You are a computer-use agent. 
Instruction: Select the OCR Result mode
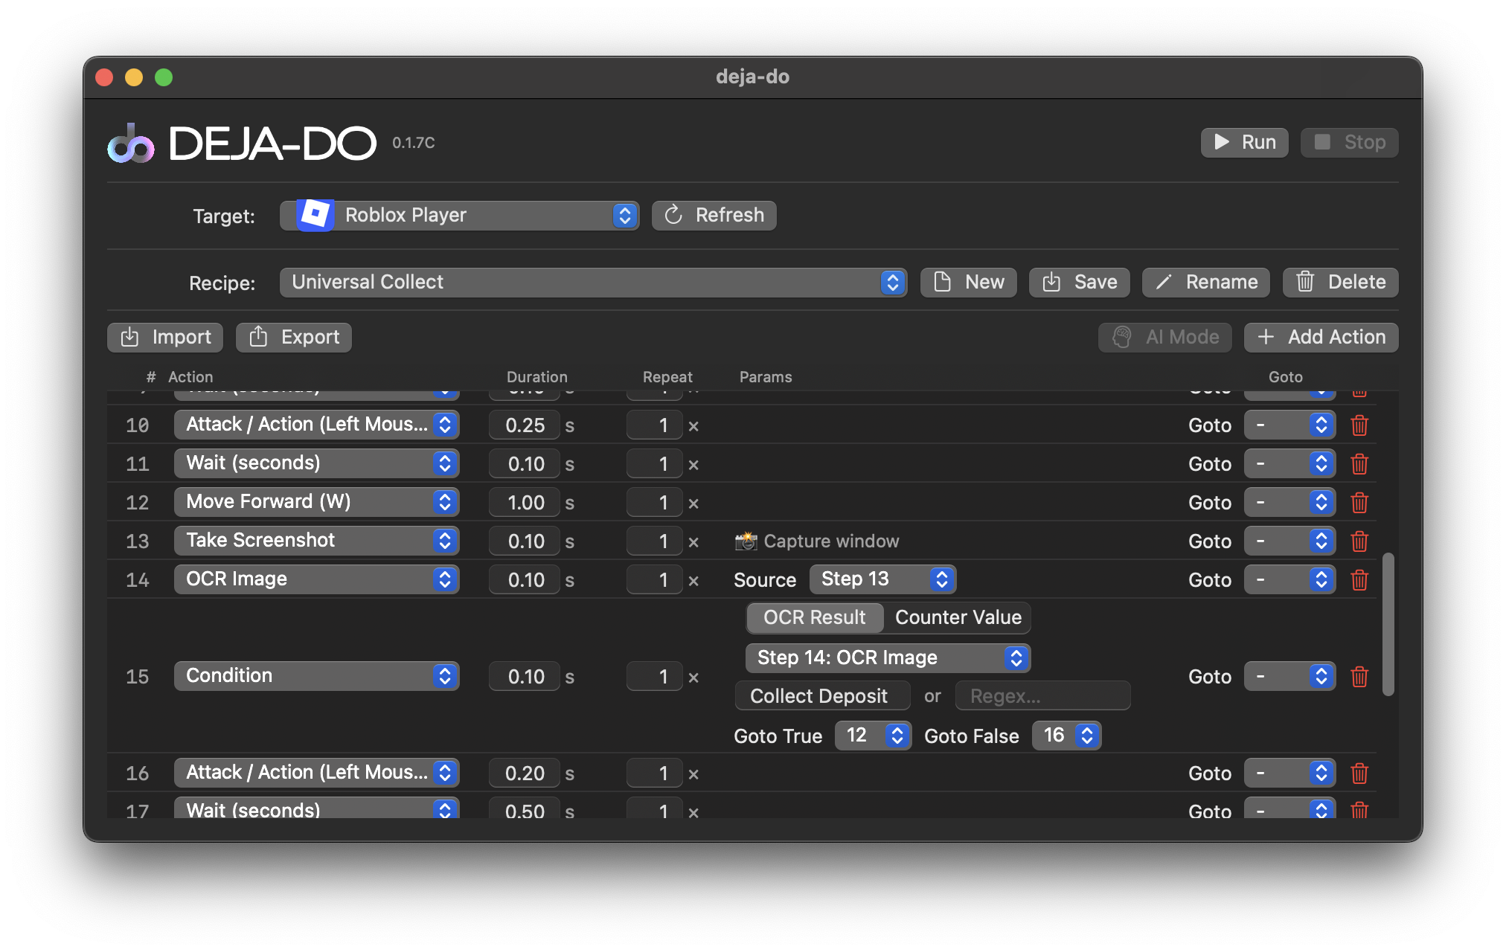point(814,617)
